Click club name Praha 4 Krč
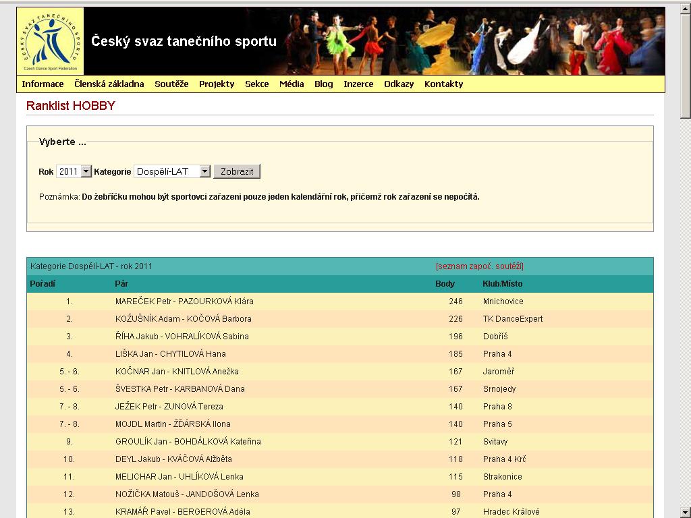Viewport: 691px width, 518px height. click(505, 459)
